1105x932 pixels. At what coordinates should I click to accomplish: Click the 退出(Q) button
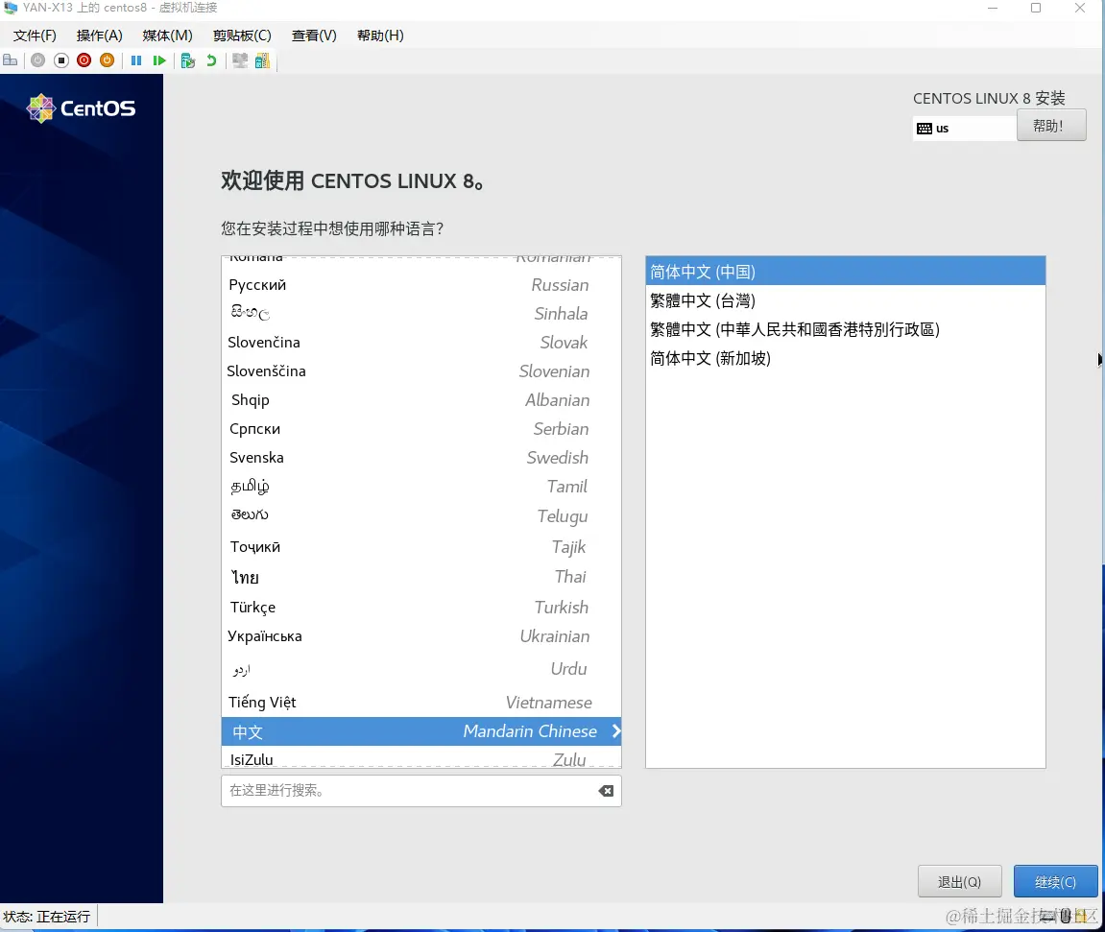pyautogui.click(x=959, y=881)
